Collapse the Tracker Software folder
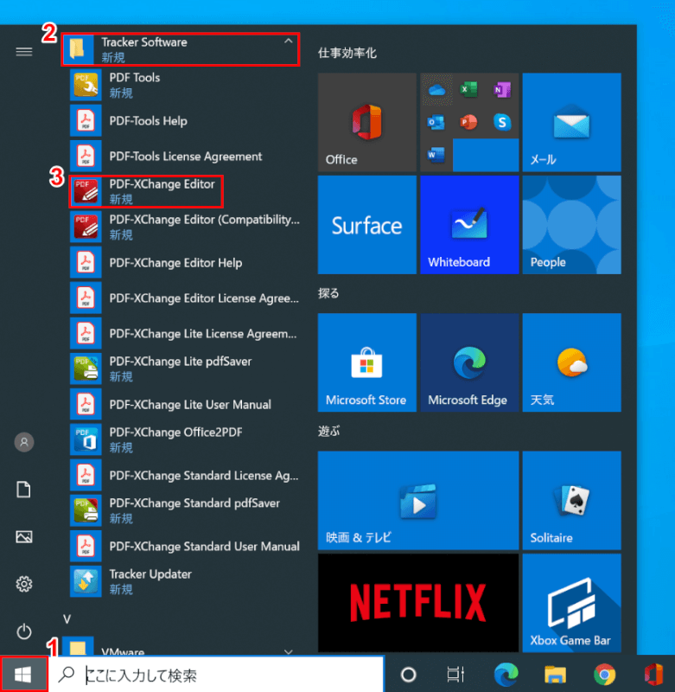Screen dimensions: 675x692 point(181,49)
